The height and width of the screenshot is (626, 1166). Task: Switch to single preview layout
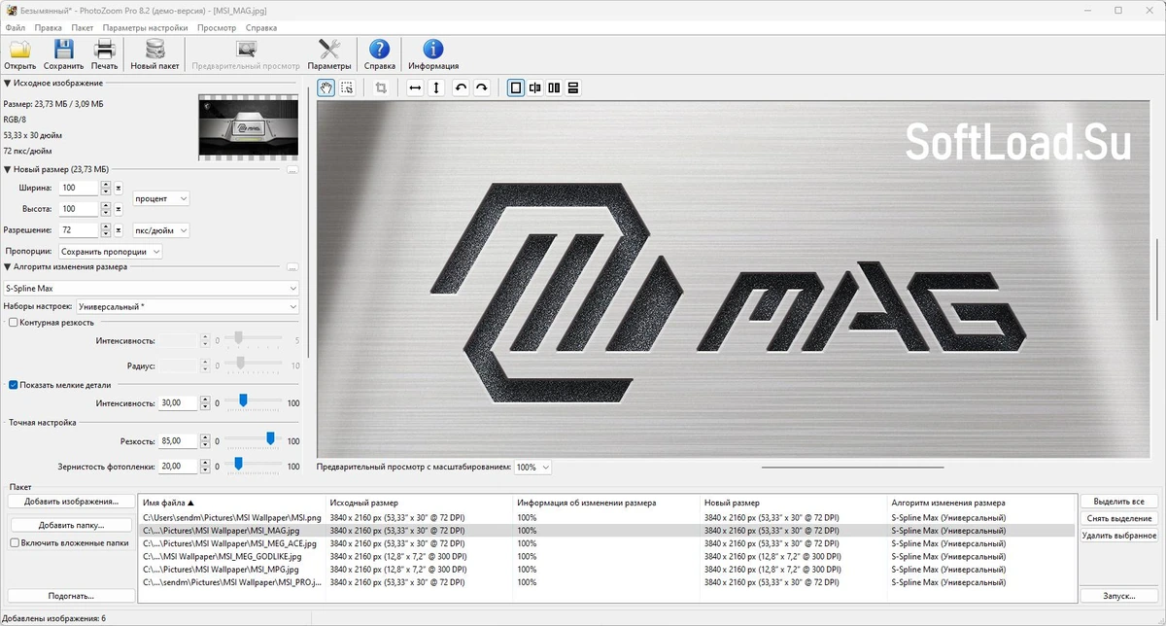coord(516,87)
